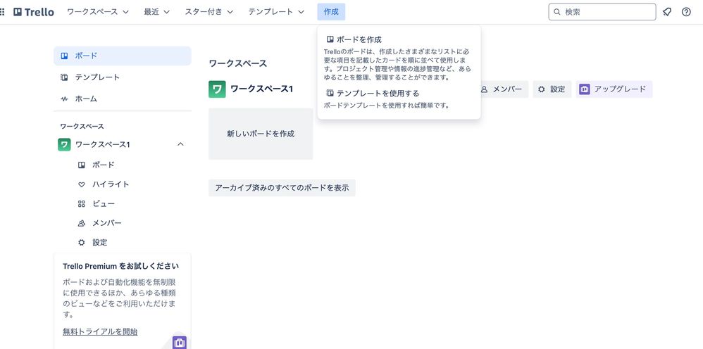Click the 新しいボードを作成 tile
The image size is (703, 349).
tap(261, 134)
